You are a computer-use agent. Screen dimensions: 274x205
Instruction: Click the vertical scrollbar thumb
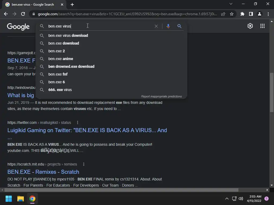(x=272, y=92)
